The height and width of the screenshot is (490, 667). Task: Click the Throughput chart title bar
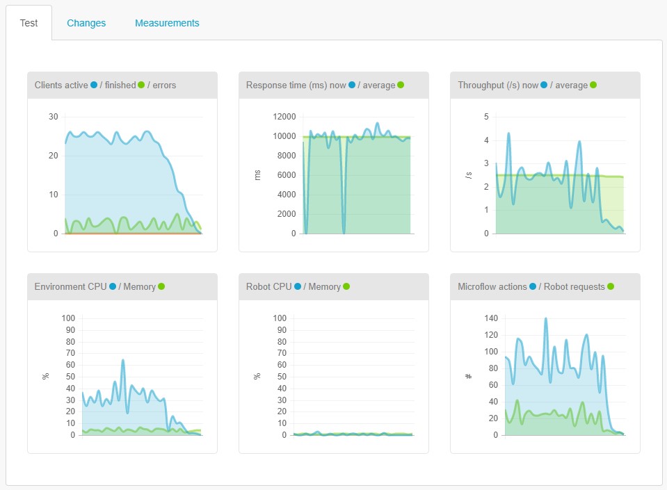click(545, 85)
